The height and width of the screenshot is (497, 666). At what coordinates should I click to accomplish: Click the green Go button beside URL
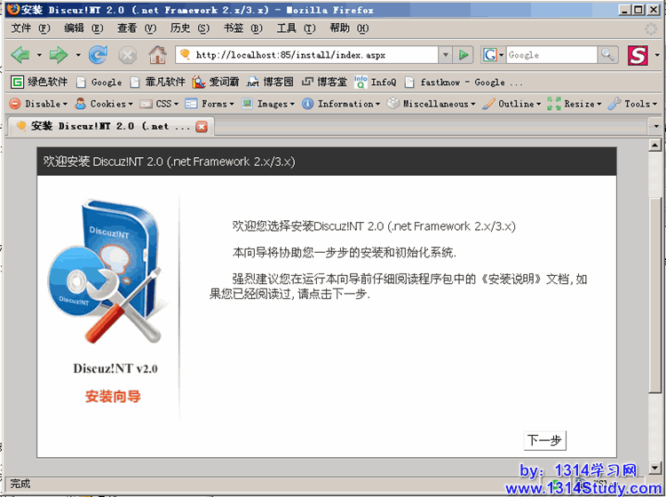[464, 55]
